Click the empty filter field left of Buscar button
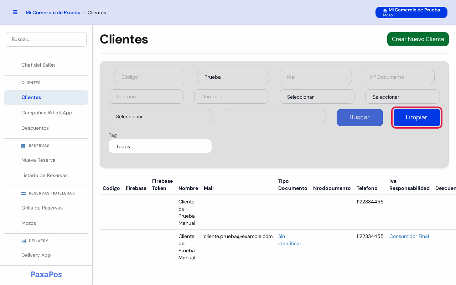Screen dimensions: 456x285 (274, 116)
